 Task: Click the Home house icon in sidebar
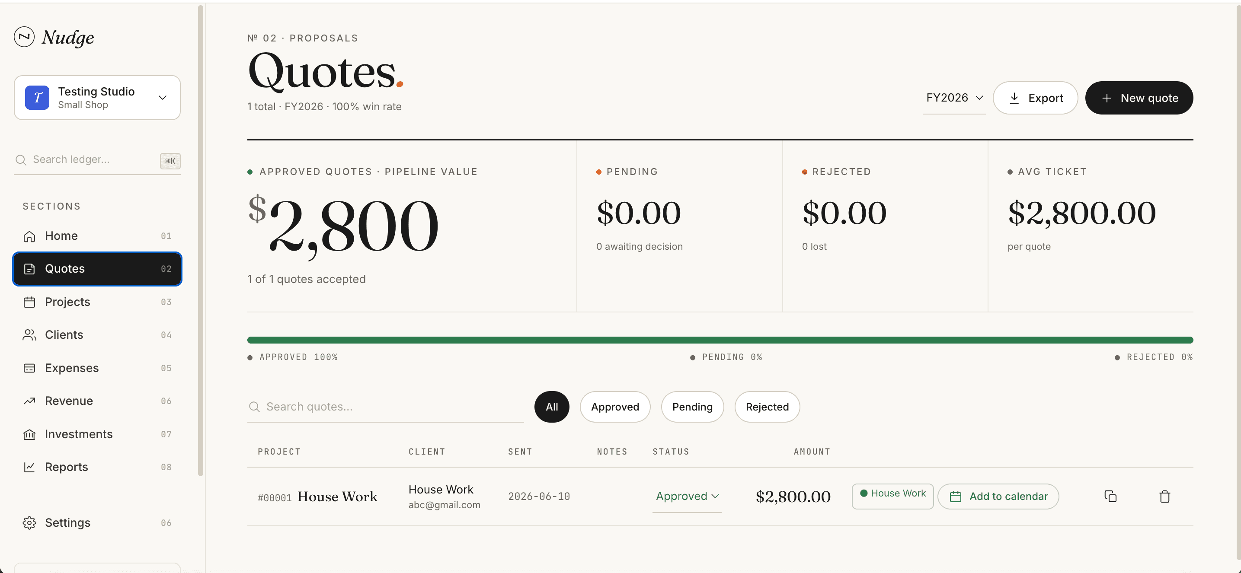point(29,236)
